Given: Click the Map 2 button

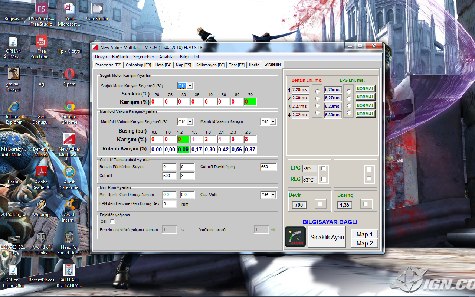Looking at the screenshot, I should 364,243.
